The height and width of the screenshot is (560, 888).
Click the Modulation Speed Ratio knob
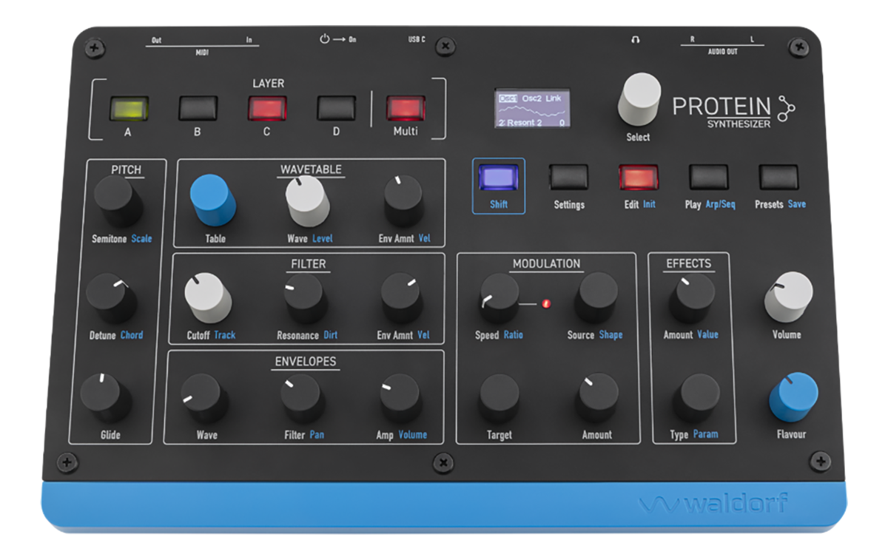tap(499, 298)
